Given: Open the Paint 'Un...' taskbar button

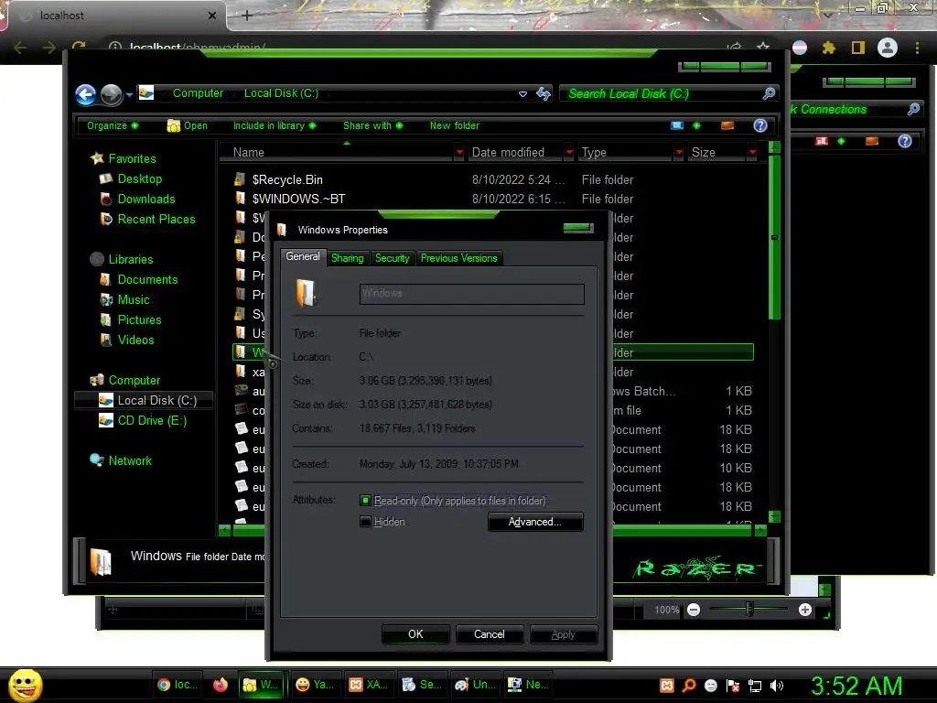Looking at the screenshot, I should (x=475, y=685).
